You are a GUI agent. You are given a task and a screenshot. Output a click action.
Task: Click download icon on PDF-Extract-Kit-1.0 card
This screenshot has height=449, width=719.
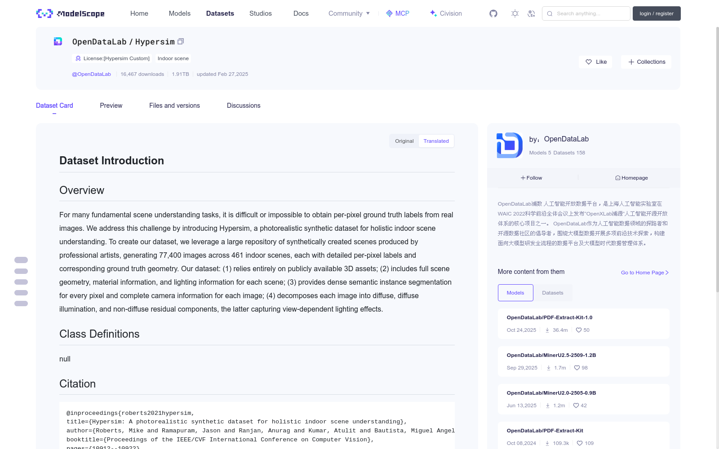pos(547,330)
